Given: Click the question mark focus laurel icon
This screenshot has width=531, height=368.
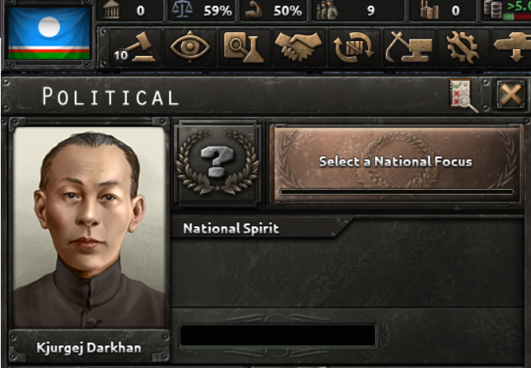Looking at the screenshot, I should [x=217, y=163].
